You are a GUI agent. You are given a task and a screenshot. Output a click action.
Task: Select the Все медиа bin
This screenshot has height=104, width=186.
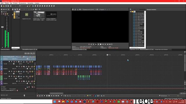pos(17,12)
